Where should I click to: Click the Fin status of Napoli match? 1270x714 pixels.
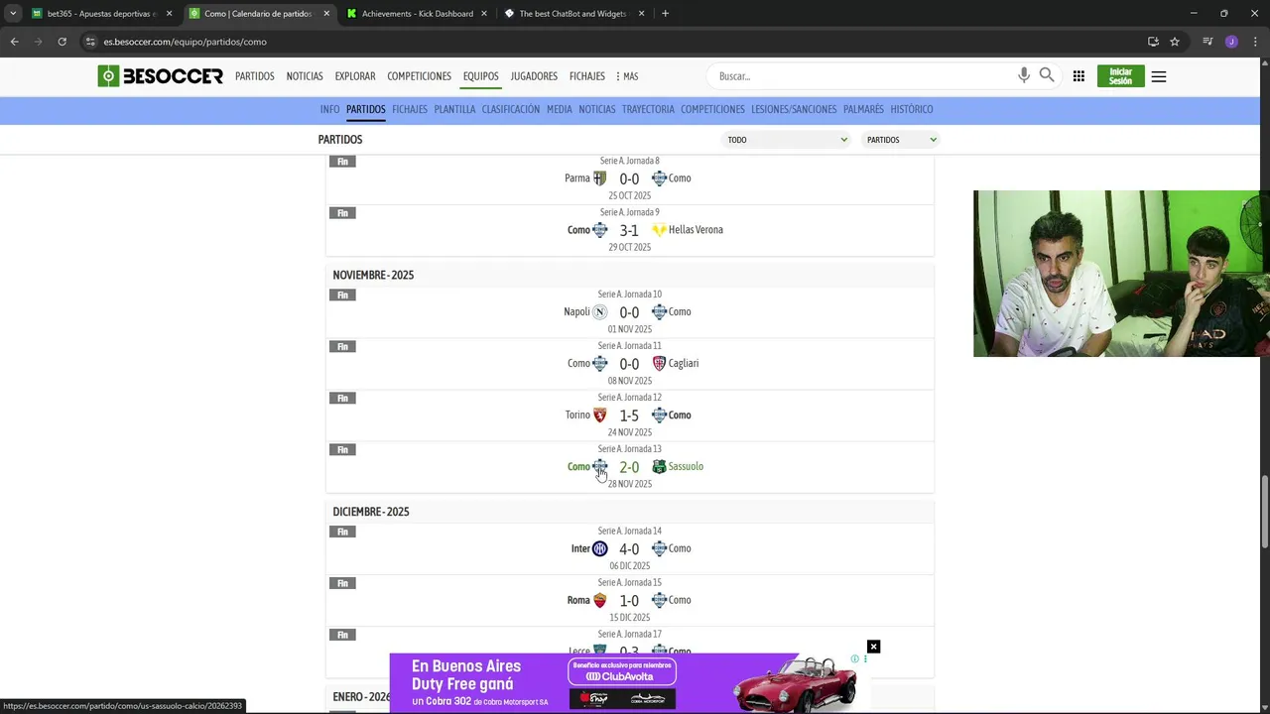tap(342, 295)
